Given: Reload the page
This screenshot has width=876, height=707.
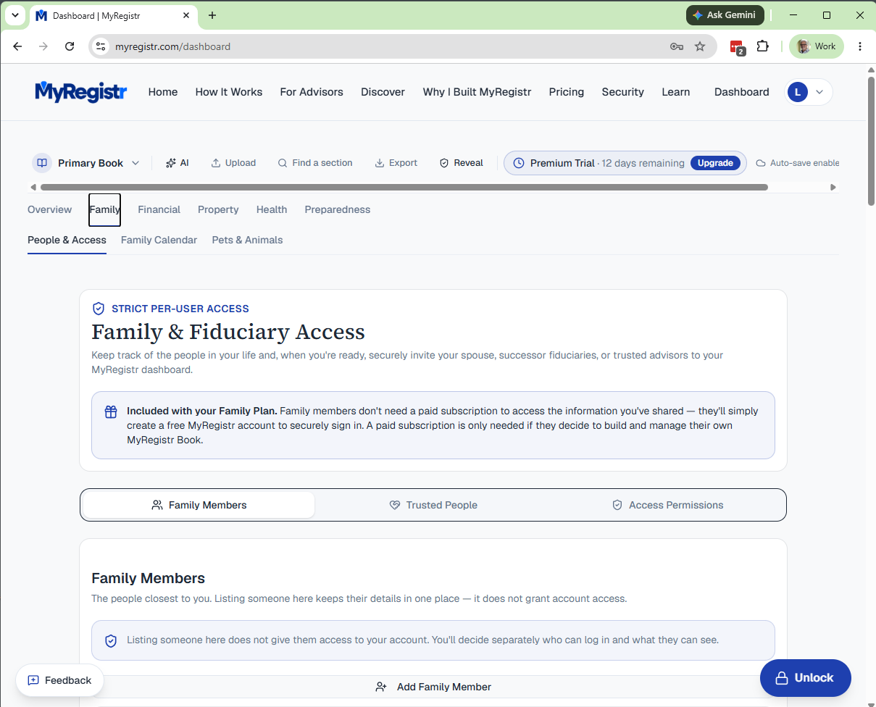Looking at the screenshot, I should point(70,46).
